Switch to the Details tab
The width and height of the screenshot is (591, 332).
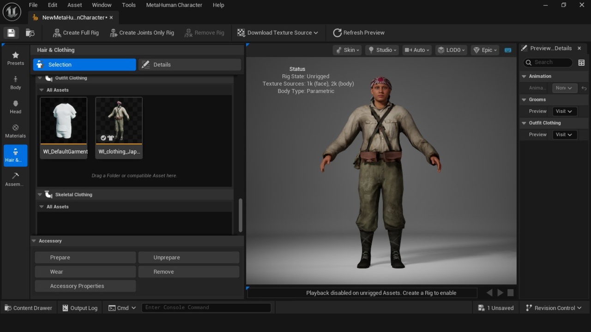pyautogui.click(x=190, y=65)
